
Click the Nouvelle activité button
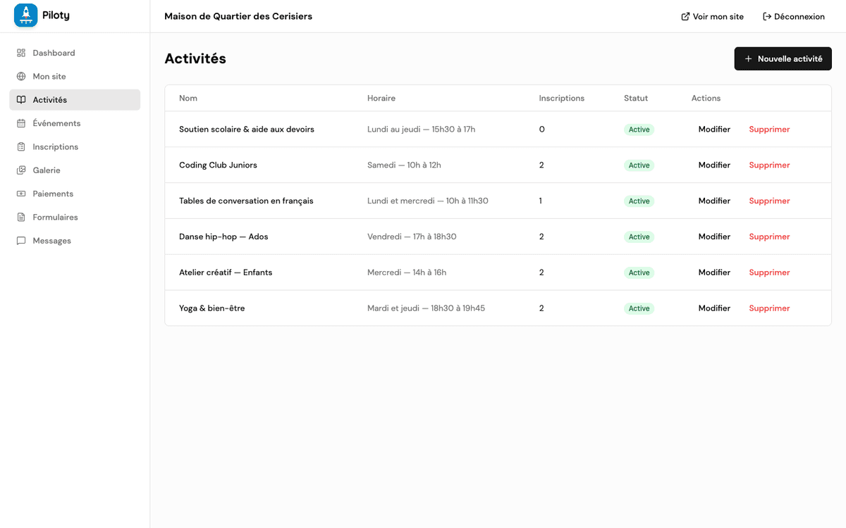[x=783, y=58]
